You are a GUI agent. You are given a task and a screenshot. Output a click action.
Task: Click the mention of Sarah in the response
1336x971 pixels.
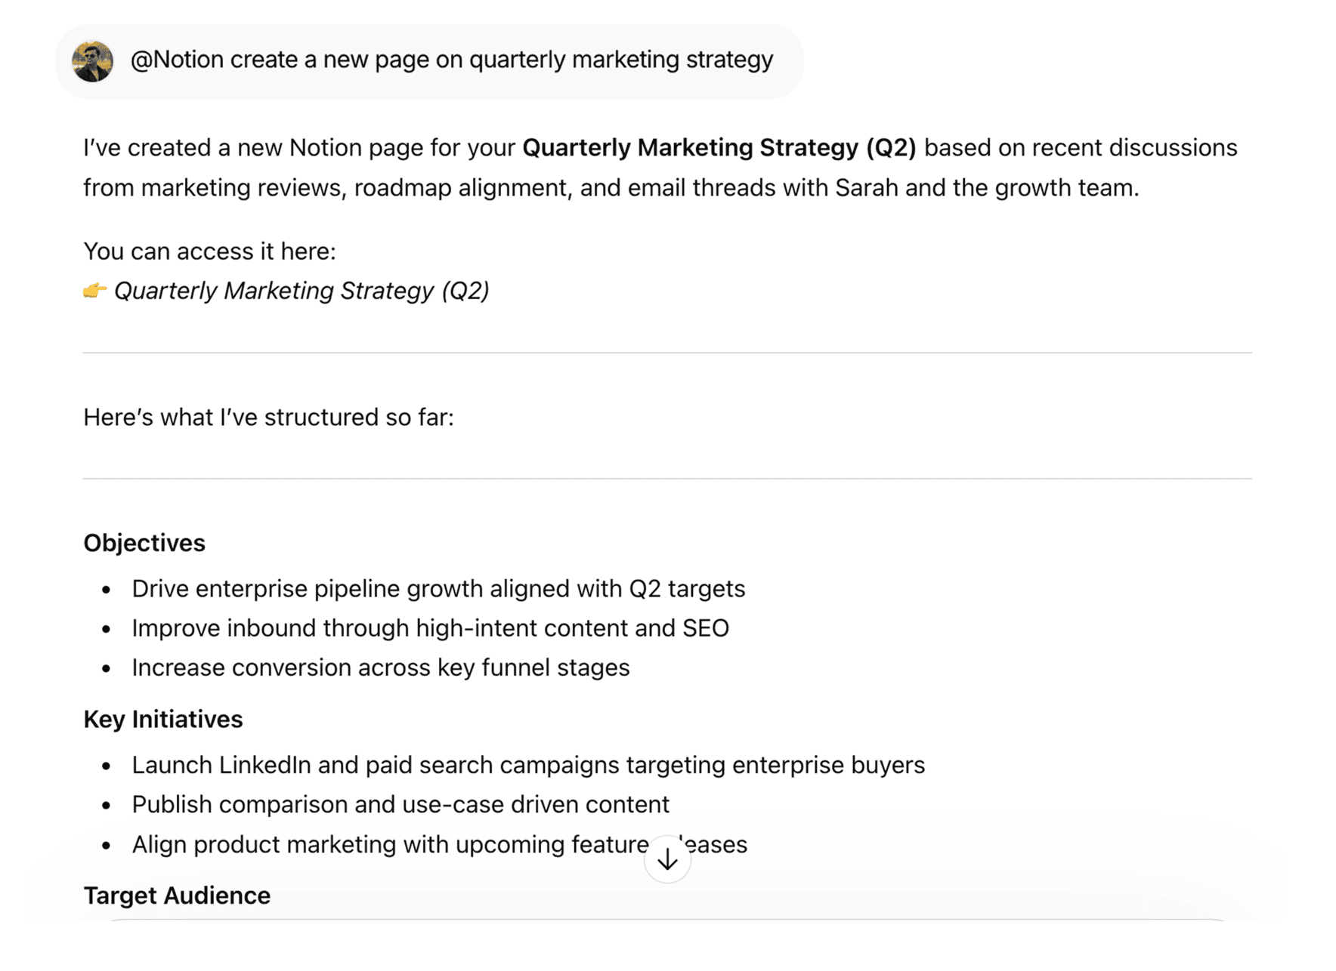pos(866,187)
